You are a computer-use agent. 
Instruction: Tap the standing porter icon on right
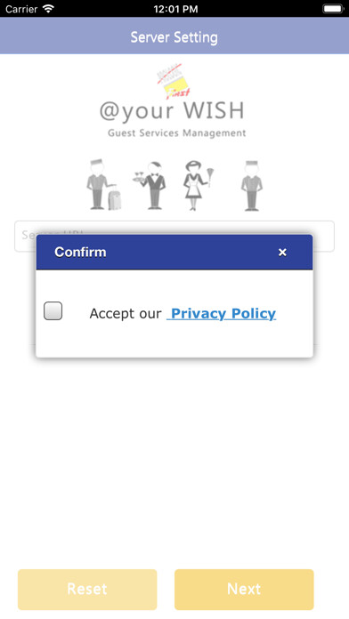[252, 185]
